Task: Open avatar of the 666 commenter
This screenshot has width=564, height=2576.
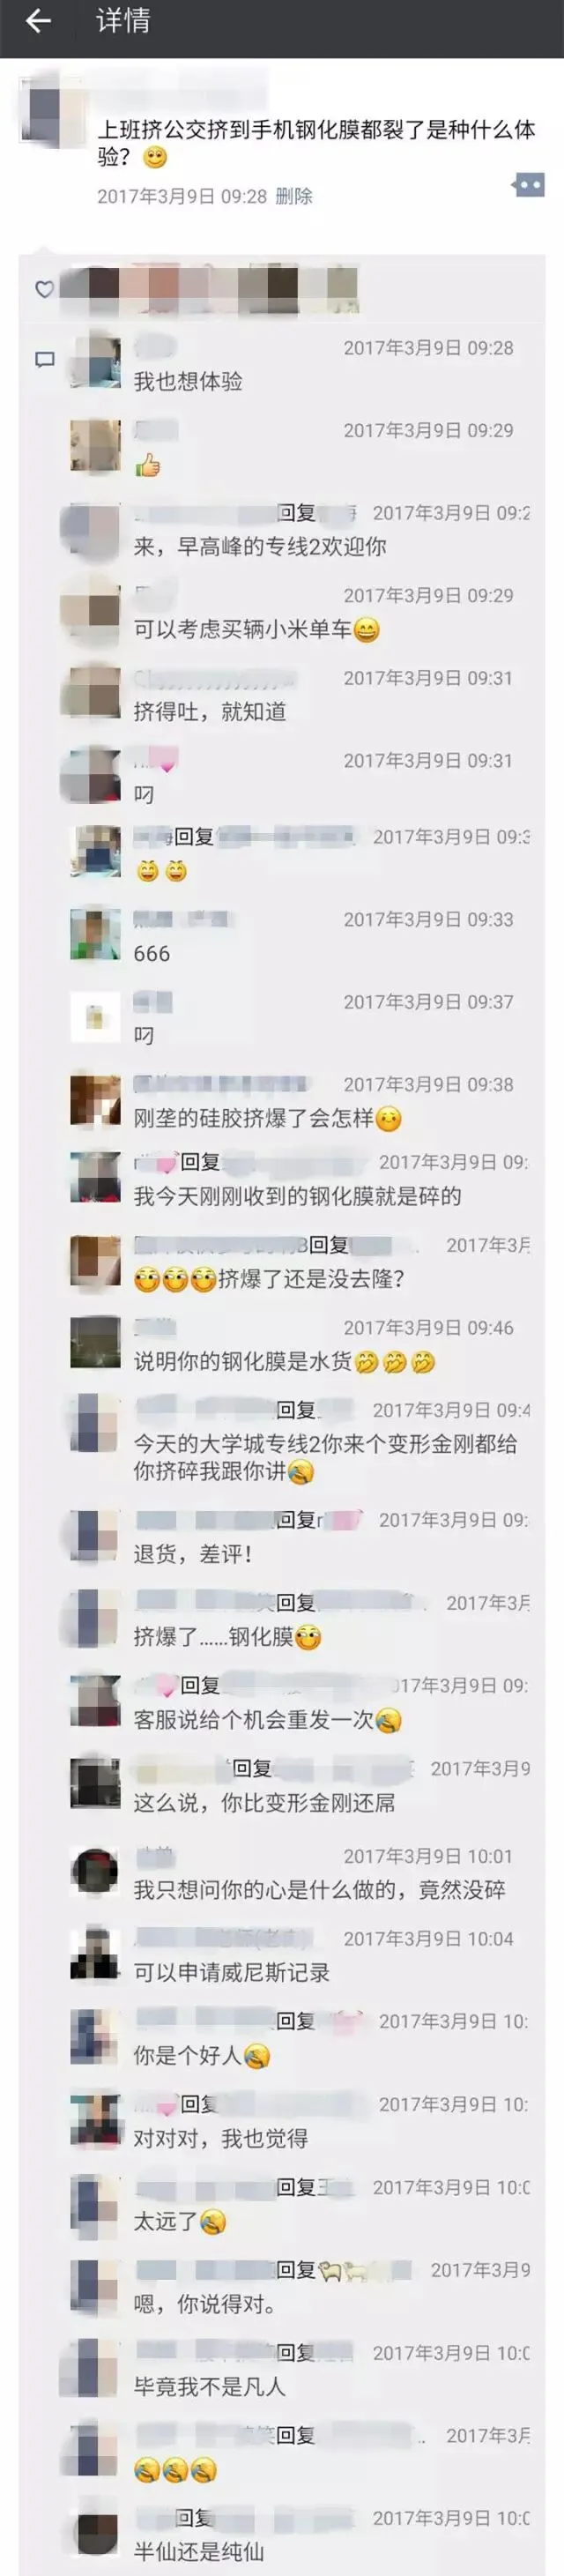Action: tap(95, 934)
